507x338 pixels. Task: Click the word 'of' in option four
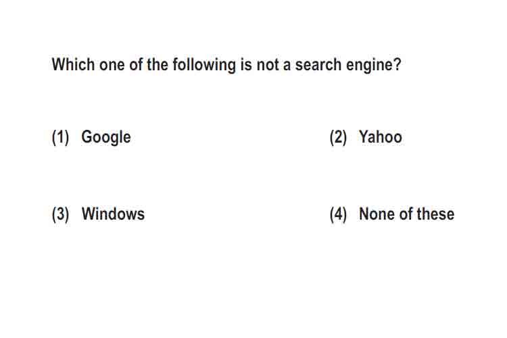point(406,214)
